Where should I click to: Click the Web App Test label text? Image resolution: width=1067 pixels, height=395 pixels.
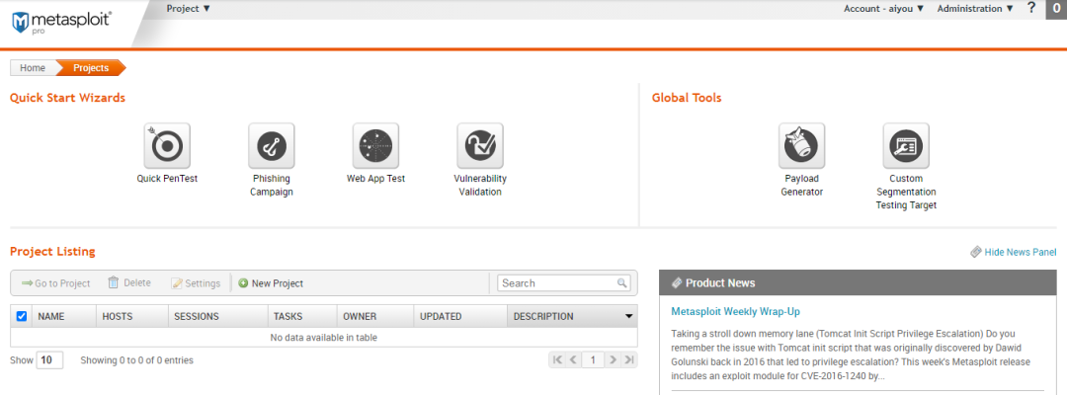pyautogui.click(x=375, y=179)
